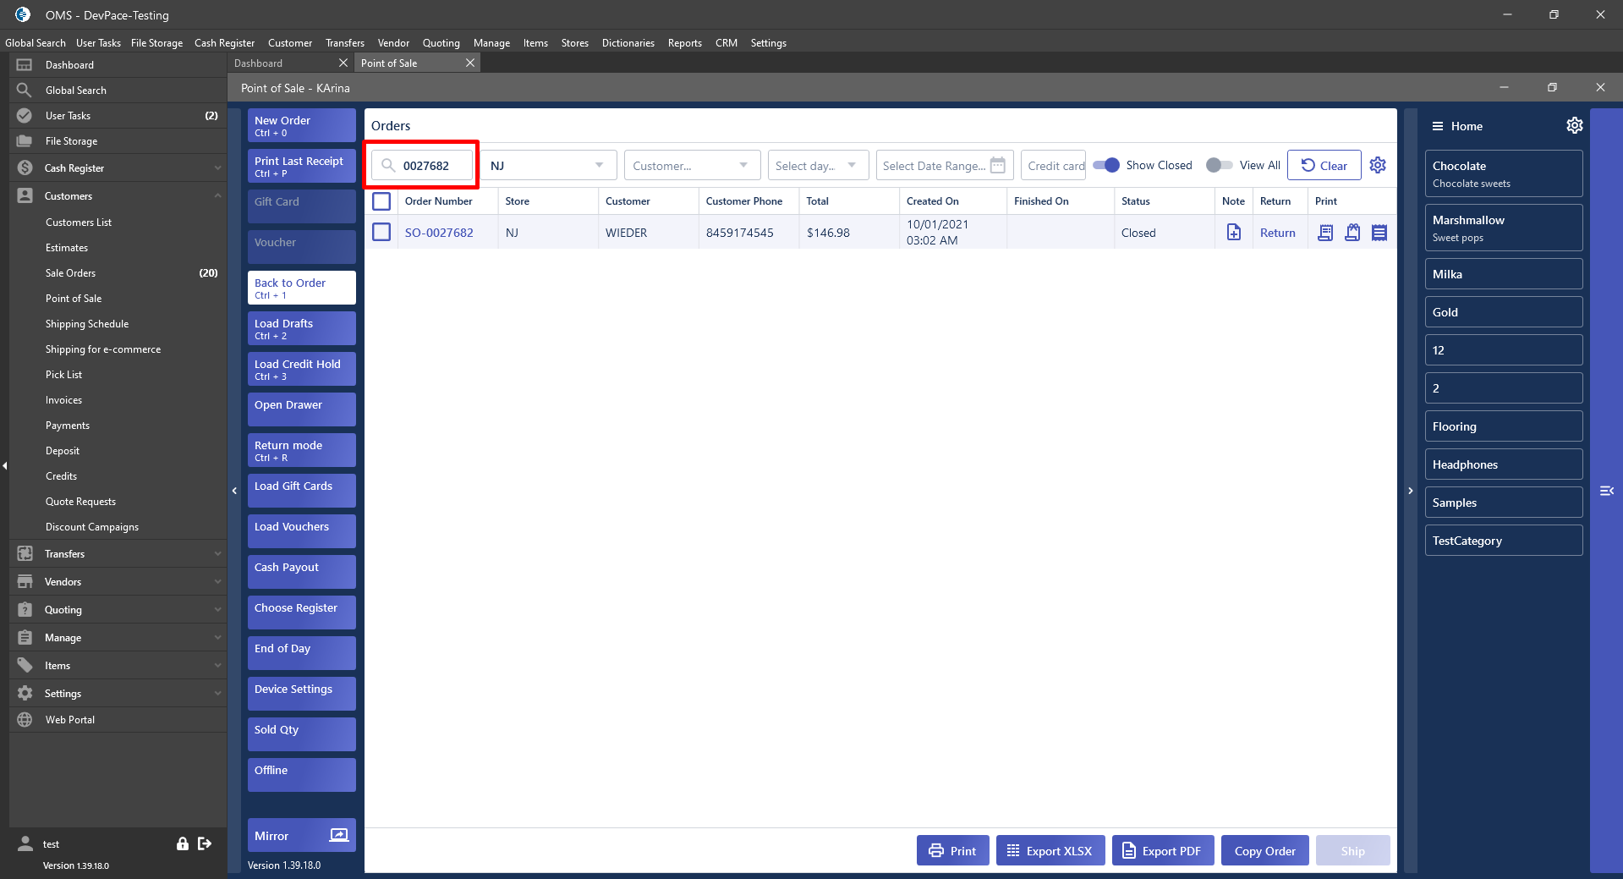
Task: Click the Home hamburger menu icon
Action: tap(1437, 126)
